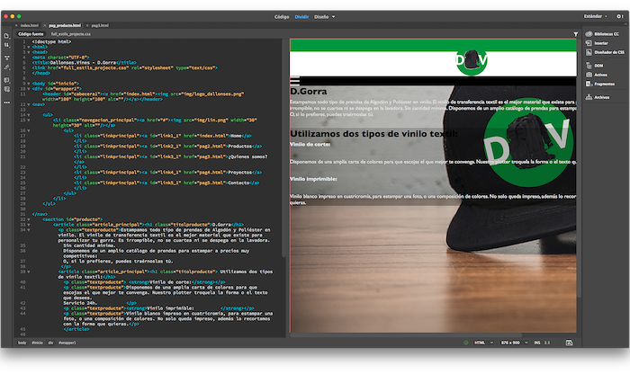630x374 pixels.
Task: Open the three-dots customize toolbar menu
Action: (7, 102)
